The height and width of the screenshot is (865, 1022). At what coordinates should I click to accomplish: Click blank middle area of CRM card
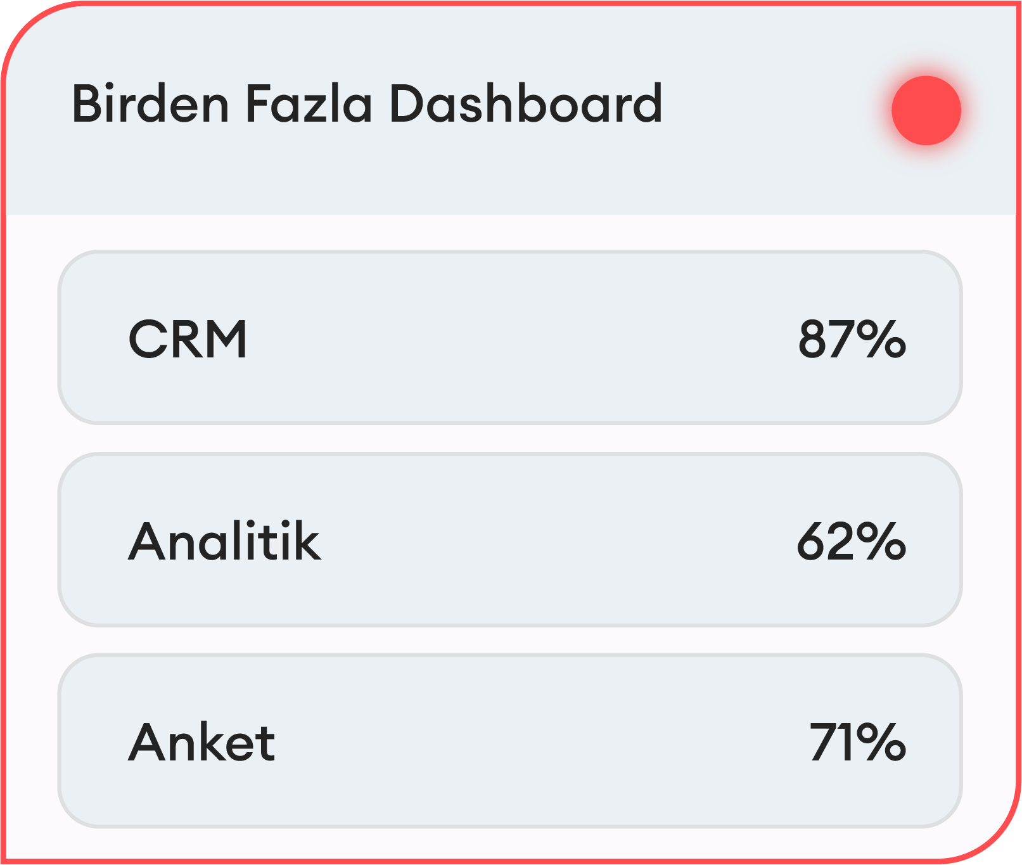pos(520,339)
